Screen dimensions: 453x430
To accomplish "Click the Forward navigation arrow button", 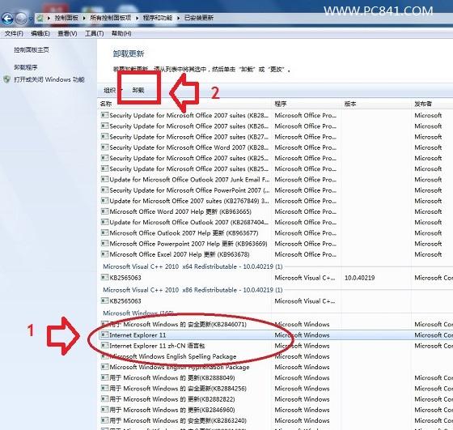I will click(21, 19).
